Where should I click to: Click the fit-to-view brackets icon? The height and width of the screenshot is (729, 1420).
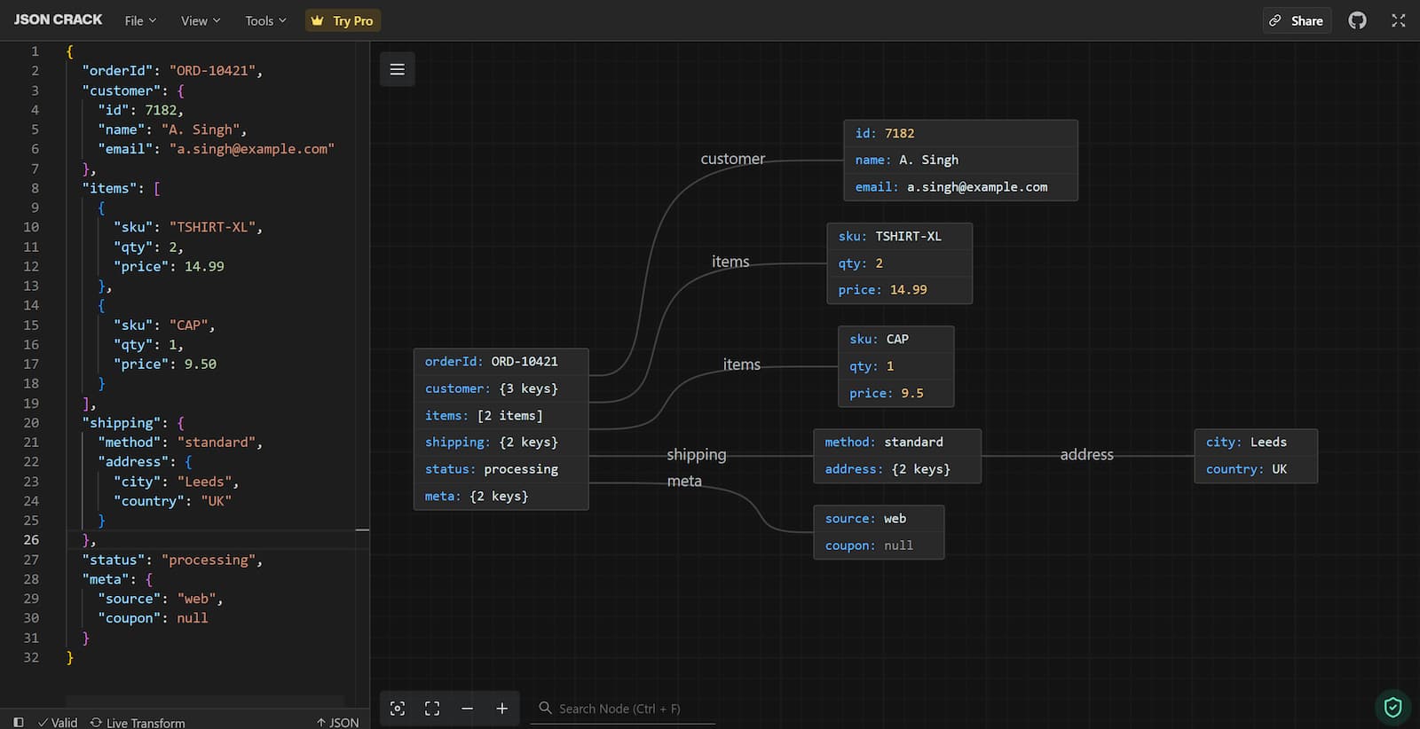[x=432, y=709]
